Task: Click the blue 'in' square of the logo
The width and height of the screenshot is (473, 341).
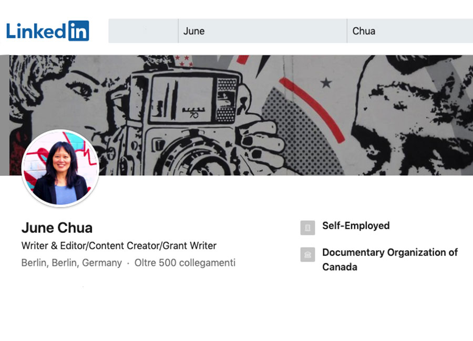Action: click(x=79, y=31)
